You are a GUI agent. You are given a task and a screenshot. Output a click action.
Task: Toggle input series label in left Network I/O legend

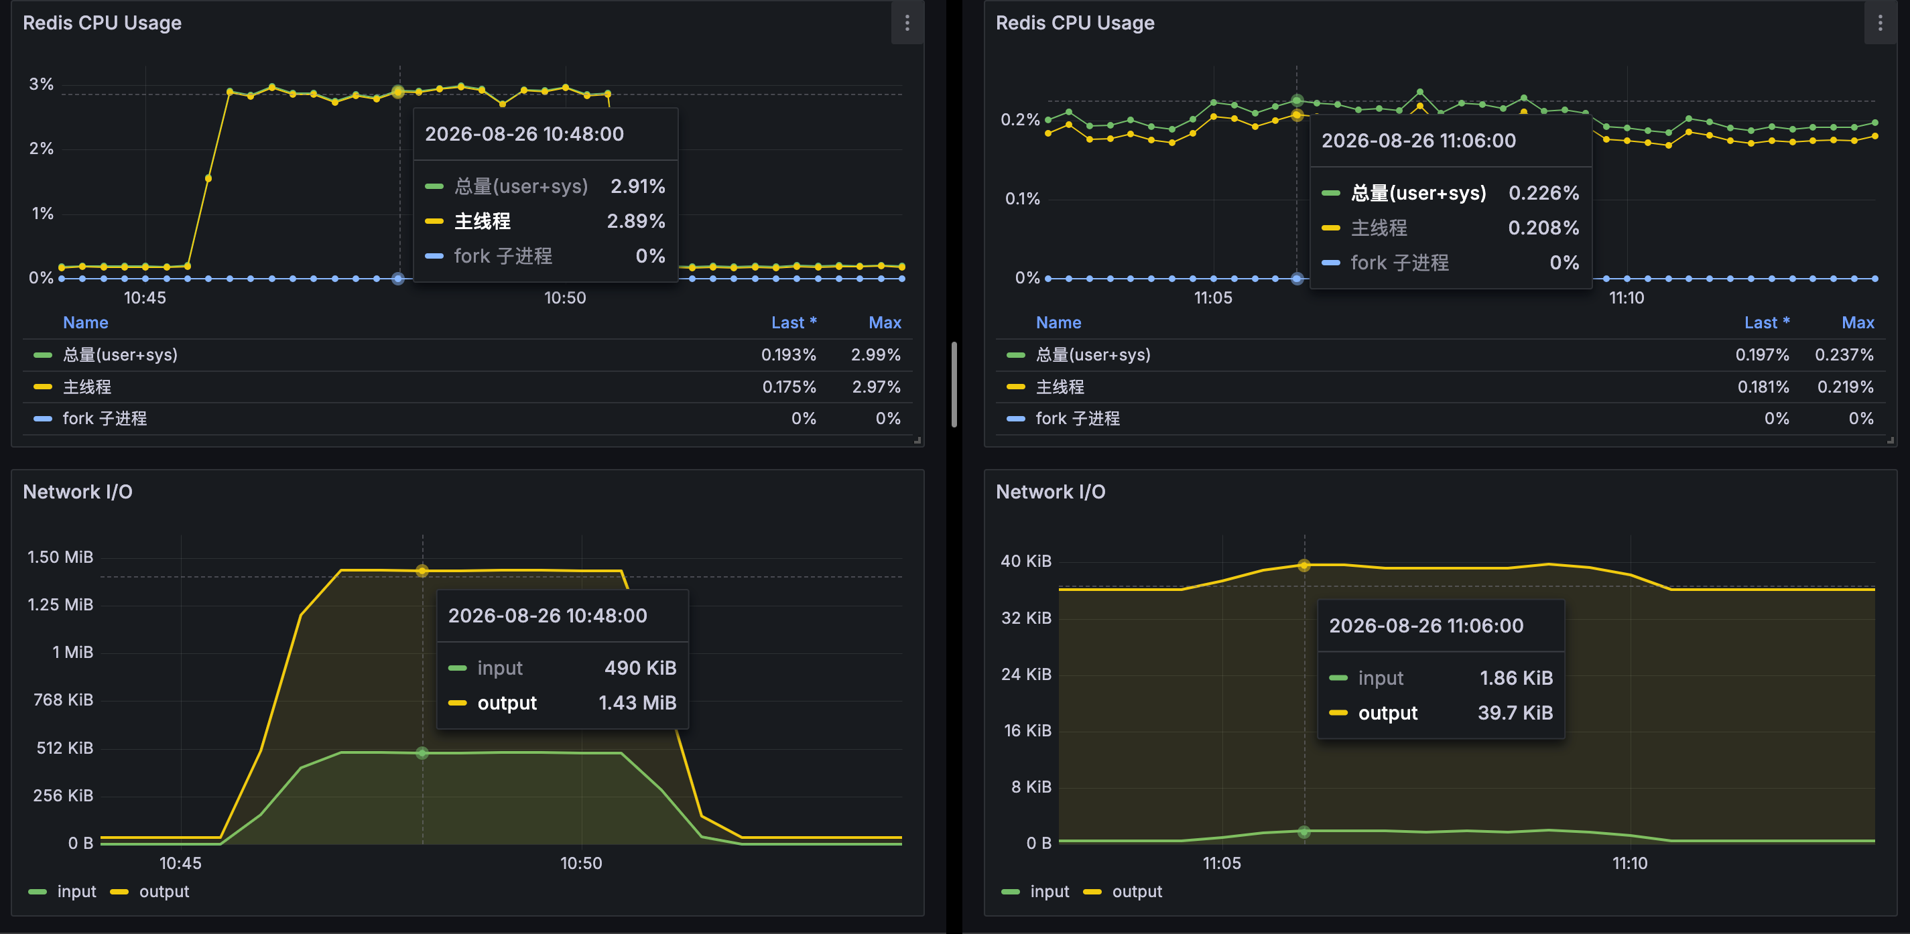click(x=77, y=892)
